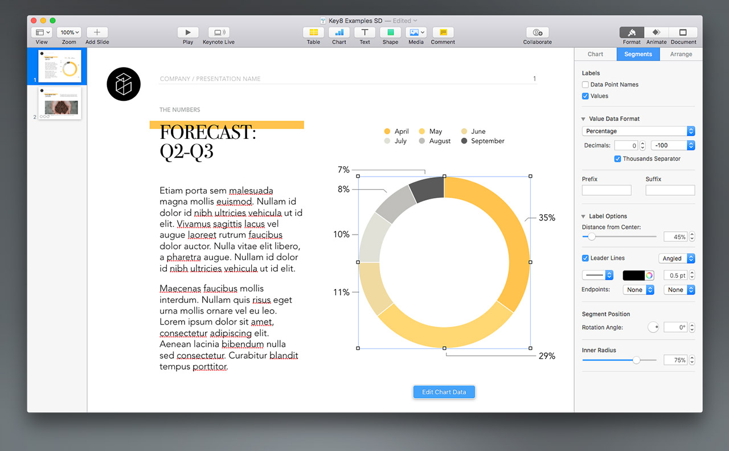Add a Comment via the toolbar icon
Image resolution: width=729 pixels, height=451 pixels.
click(x=443, y=33)
